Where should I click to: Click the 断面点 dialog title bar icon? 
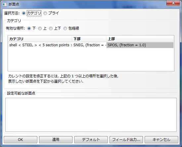point(5,4)
